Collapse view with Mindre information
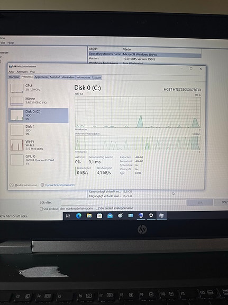Screen dimensions: 228x305 (23, 185)
